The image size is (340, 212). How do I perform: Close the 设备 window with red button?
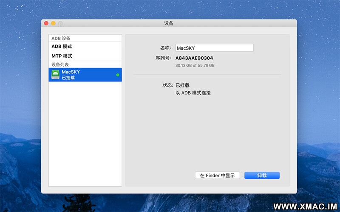46,23
